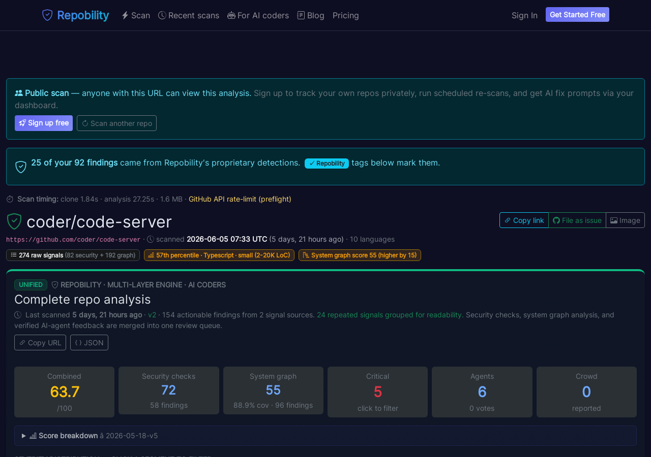Open the Pricing page
651x457 pixels.
(x=346, y=15)
